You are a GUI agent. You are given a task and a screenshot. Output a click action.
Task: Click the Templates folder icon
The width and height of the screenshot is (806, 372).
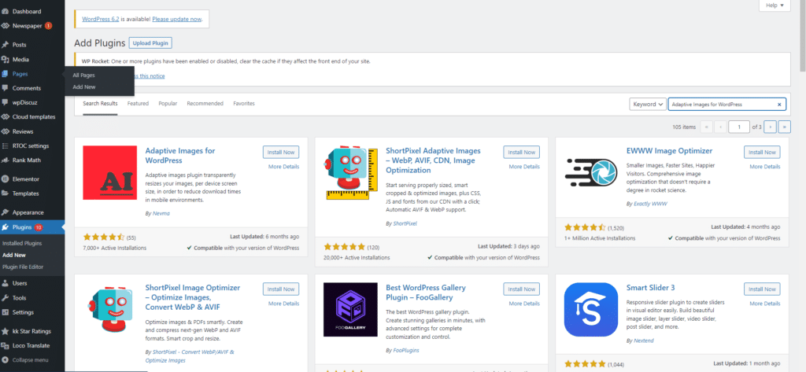click(x=6, y=193)
